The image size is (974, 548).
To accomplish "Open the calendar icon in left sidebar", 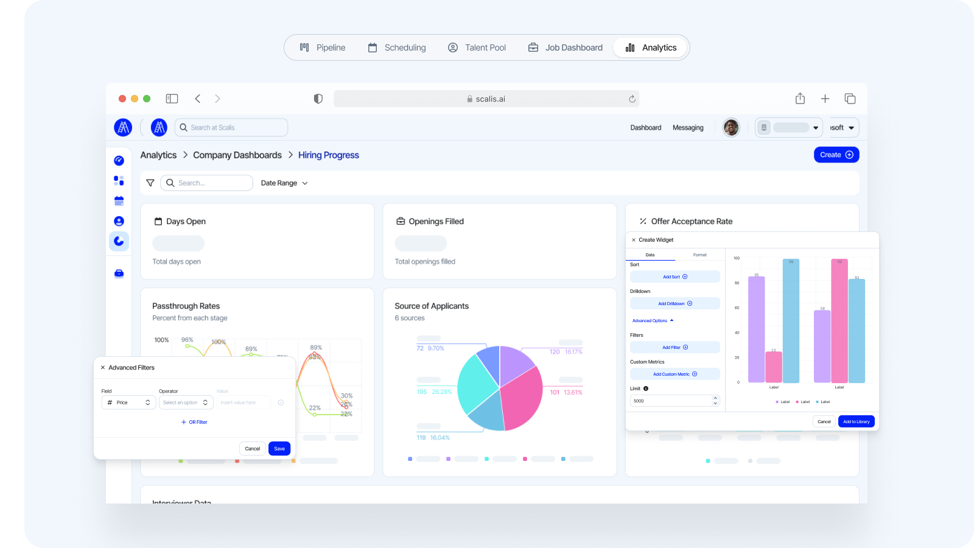I will point(119,201).
